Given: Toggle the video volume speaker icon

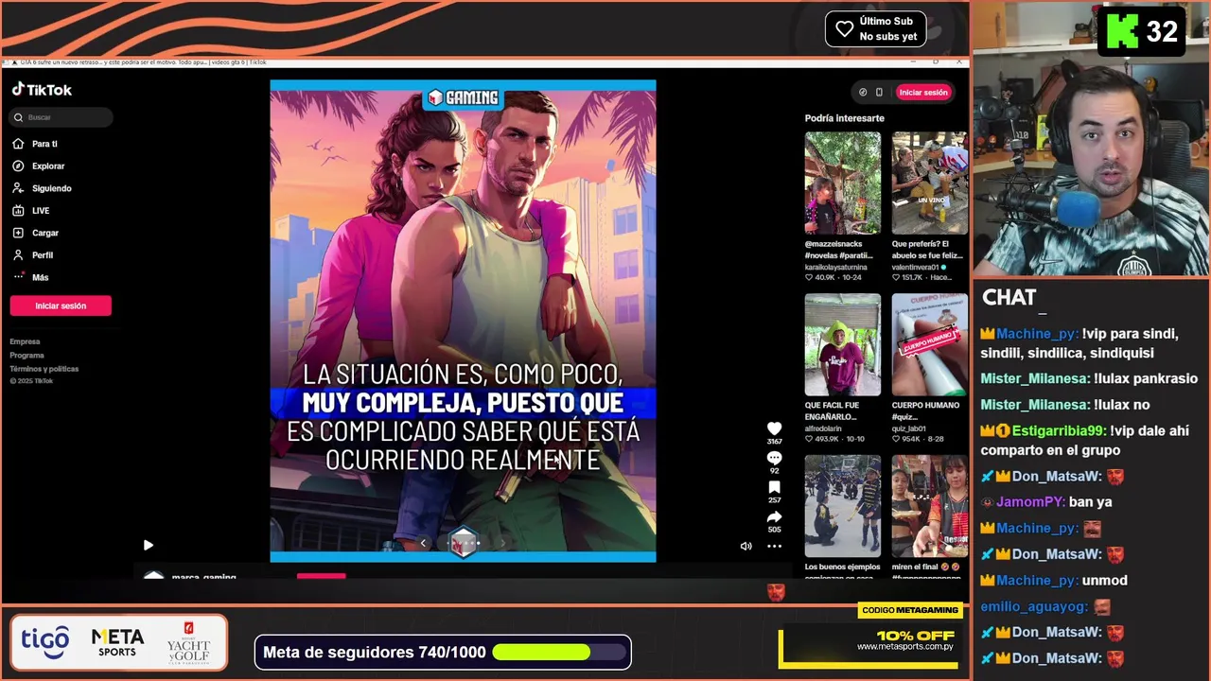Looking at the screenshot, I should (x=746, y=546).
